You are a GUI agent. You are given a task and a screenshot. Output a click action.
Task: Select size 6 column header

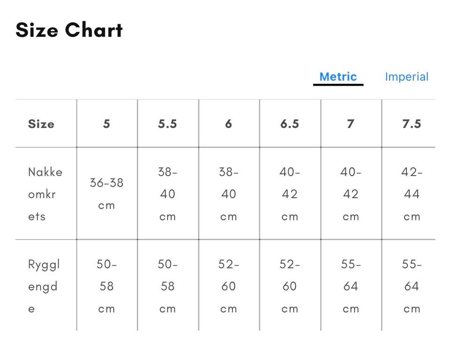[228, 124]
